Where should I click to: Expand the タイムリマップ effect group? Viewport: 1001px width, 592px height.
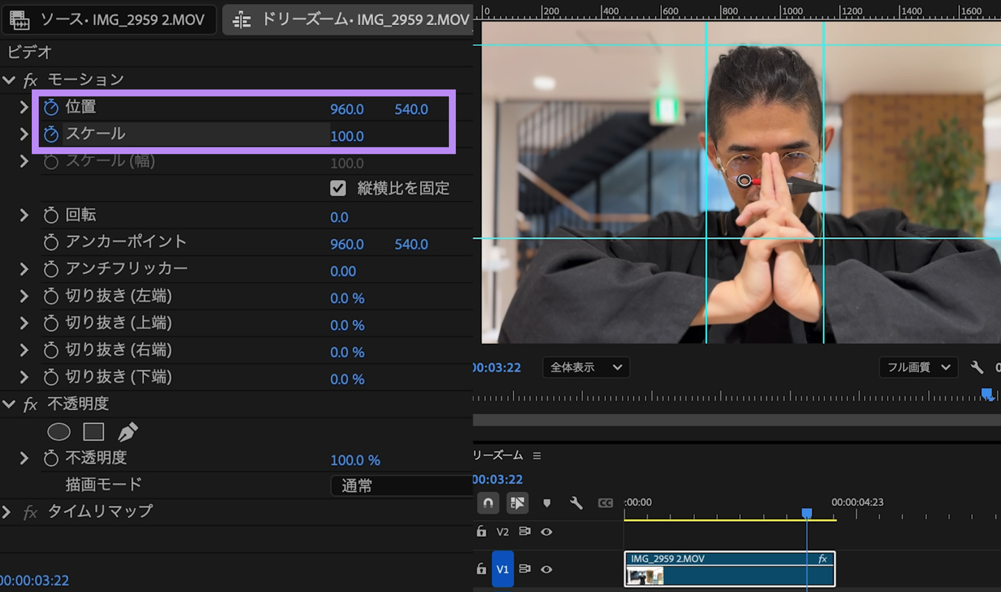click(6, 513)
